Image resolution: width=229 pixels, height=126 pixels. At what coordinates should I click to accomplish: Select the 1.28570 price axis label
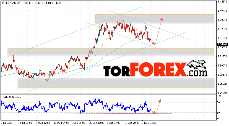pos(222,75)
